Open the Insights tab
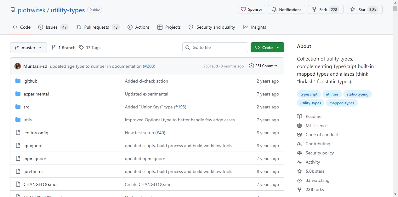This screenshot has height=197, width=398. point(254,27)
